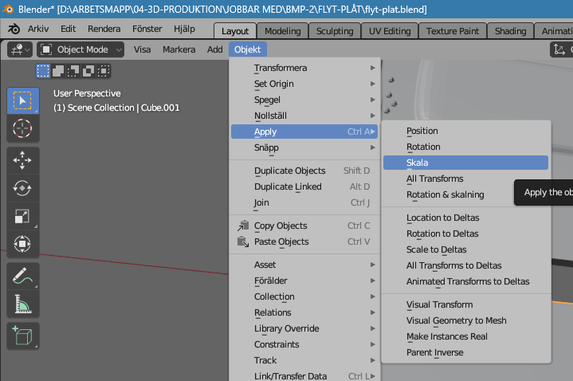573x381 pixels.
Task: Select the Cursor tool
Action: click(22, 128)
